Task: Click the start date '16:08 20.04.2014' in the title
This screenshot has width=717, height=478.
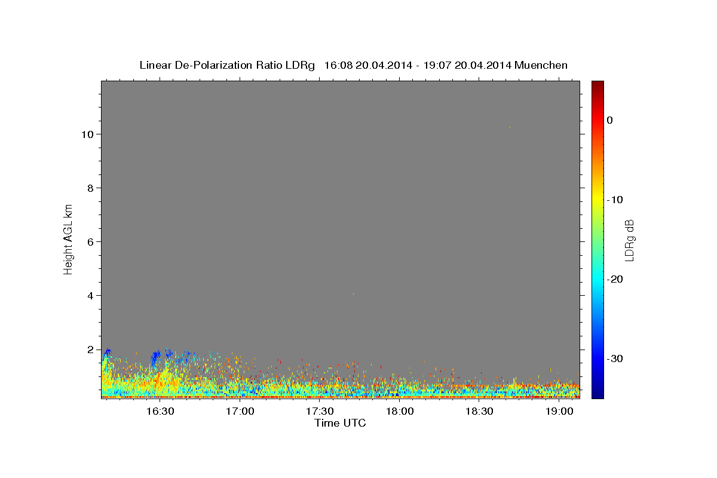Action: click(368, 65)
